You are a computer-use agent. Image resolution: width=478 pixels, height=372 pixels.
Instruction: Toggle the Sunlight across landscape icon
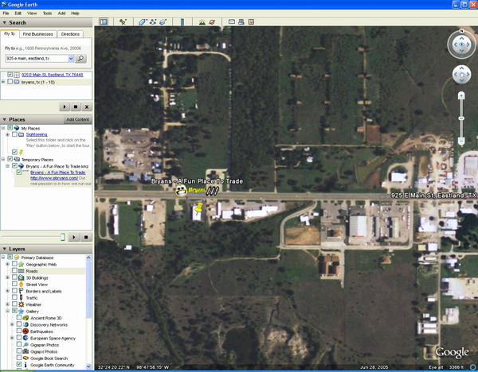pos(202,22)
